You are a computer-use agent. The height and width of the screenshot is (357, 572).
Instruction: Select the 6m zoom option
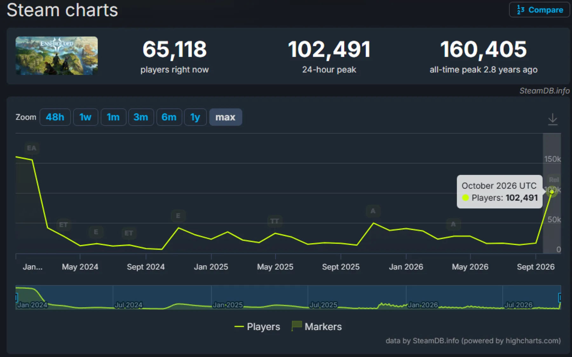click(169, 117)
